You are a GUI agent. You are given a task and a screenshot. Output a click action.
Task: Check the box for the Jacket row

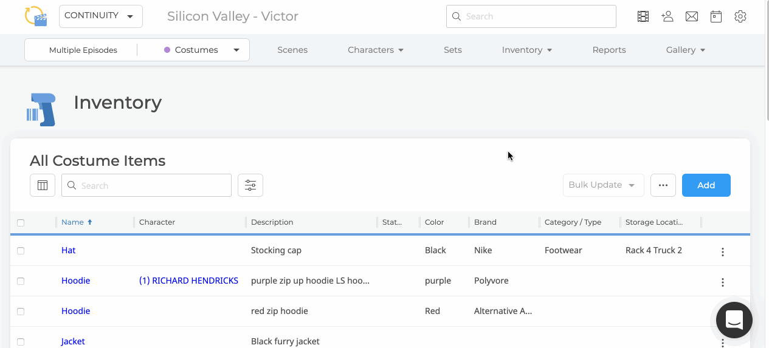pos(21,342)
